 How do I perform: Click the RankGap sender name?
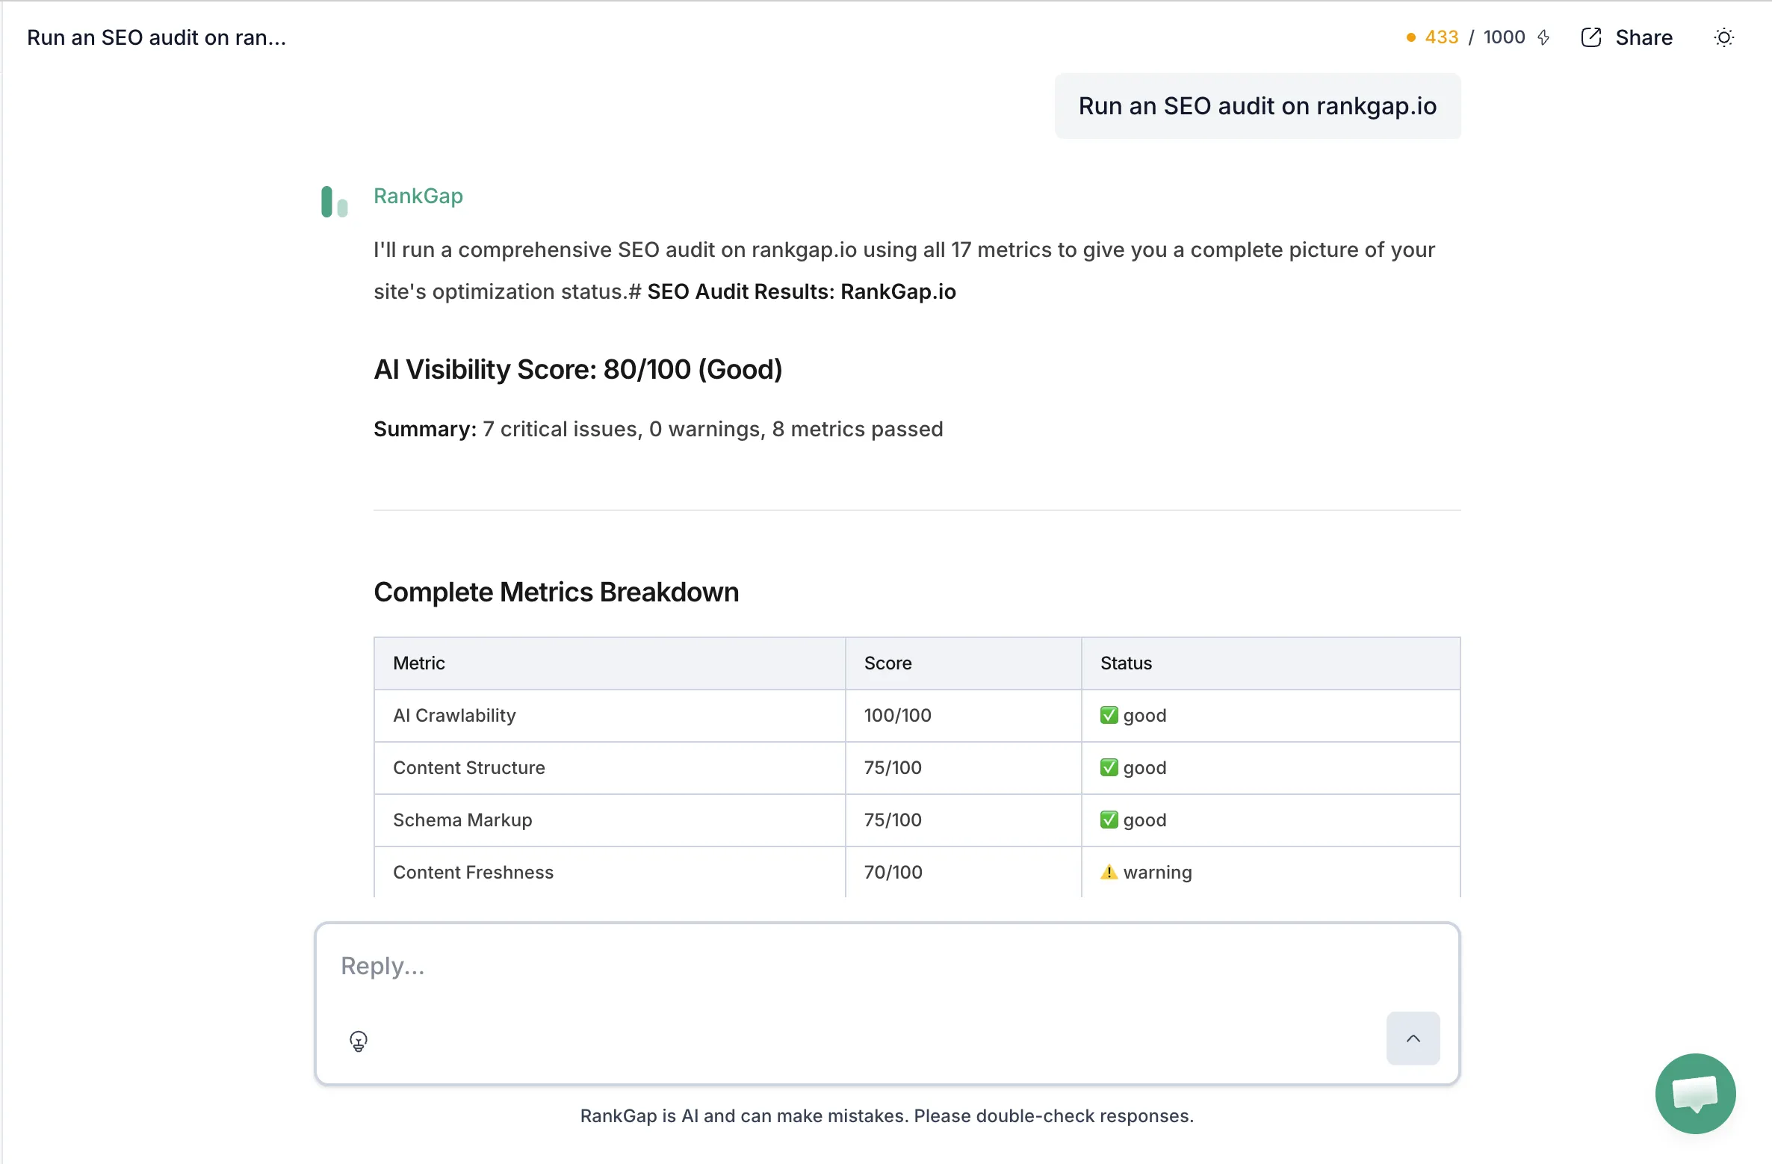point(418,196)
